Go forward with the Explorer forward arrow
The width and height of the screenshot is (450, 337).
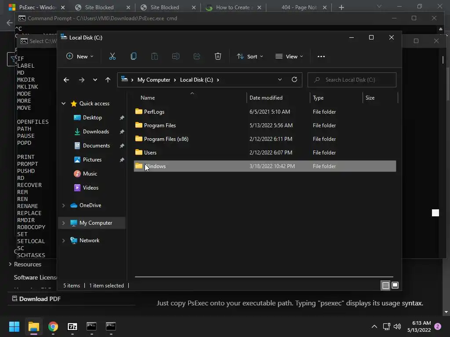click(81, 80)
